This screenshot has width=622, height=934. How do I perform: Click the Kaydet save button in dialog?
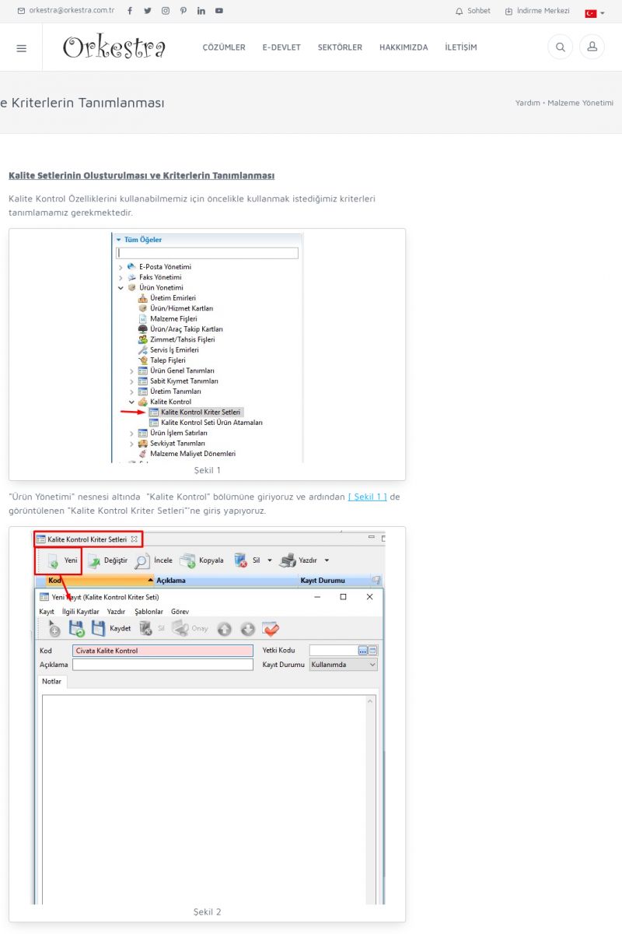(x=111, y=628)
